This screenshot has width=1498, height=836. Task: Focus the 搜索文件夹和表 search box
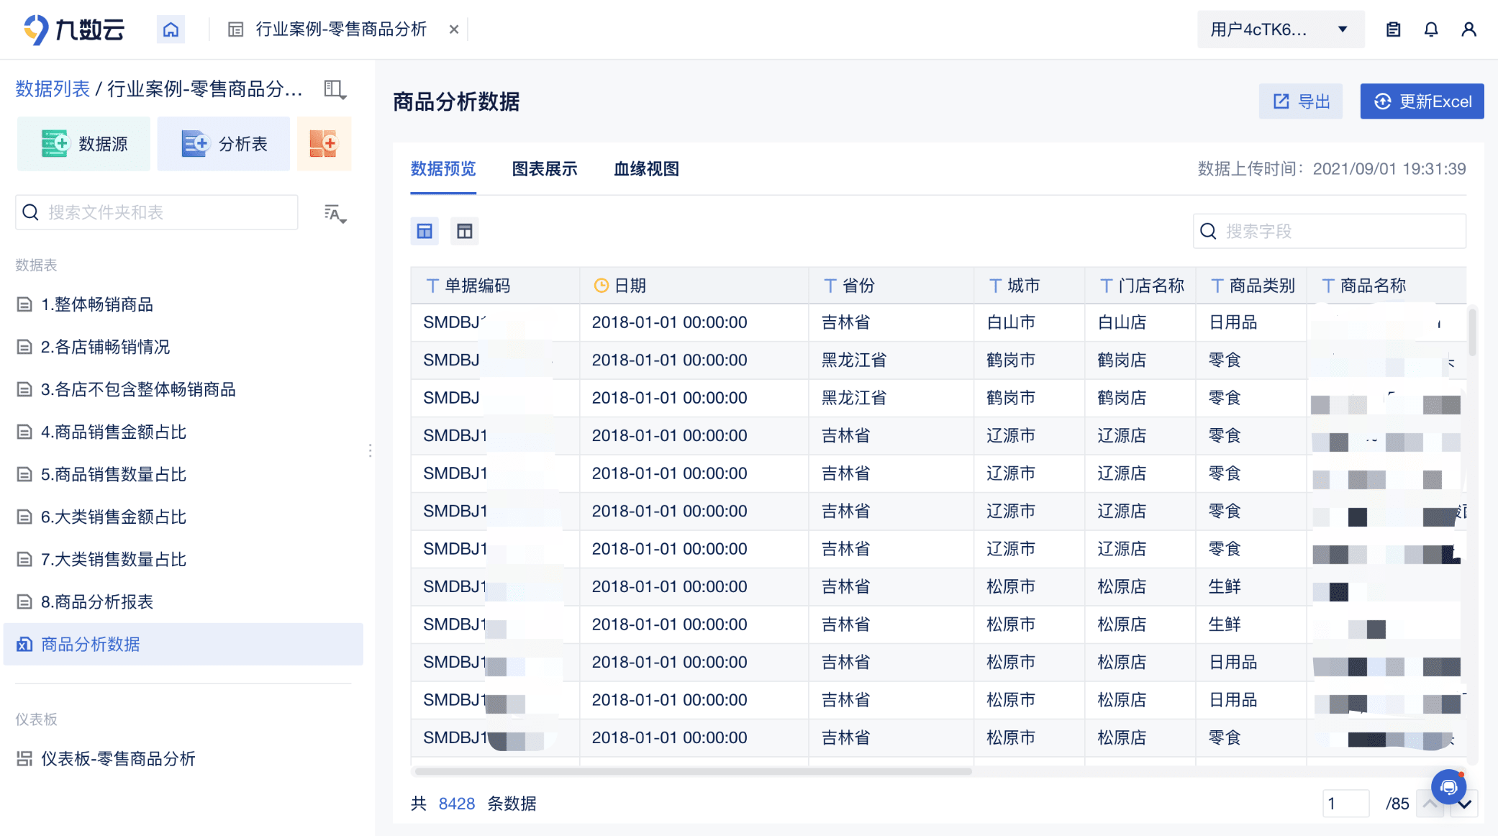157,212
